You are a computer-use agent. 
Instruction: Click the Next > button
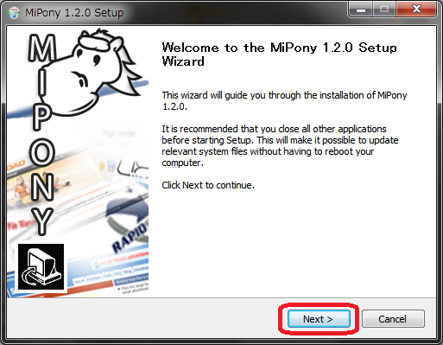coord(319,319)
